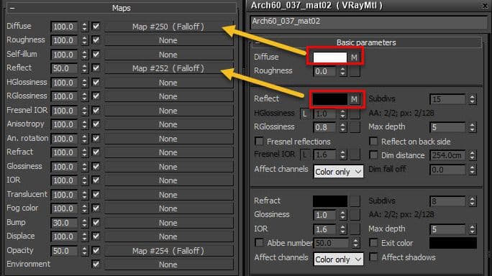Click the black Reflect color swatch

330,99
